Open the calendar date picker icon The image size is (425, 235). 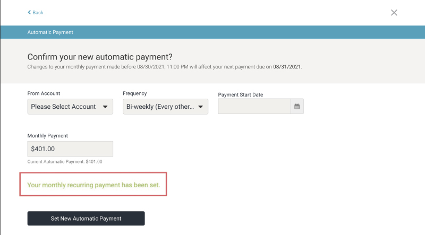click(297, 107)
